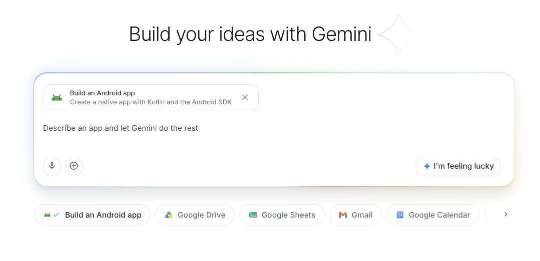This screenshot has width=540, height=261.
Task: Click the Gmail envelope logo icon
Action: pyautogui.click(x=343, y=215)
